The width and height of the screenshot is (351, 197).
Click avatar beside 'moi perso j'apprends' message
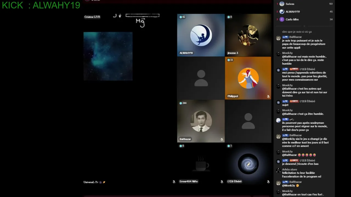278,70
